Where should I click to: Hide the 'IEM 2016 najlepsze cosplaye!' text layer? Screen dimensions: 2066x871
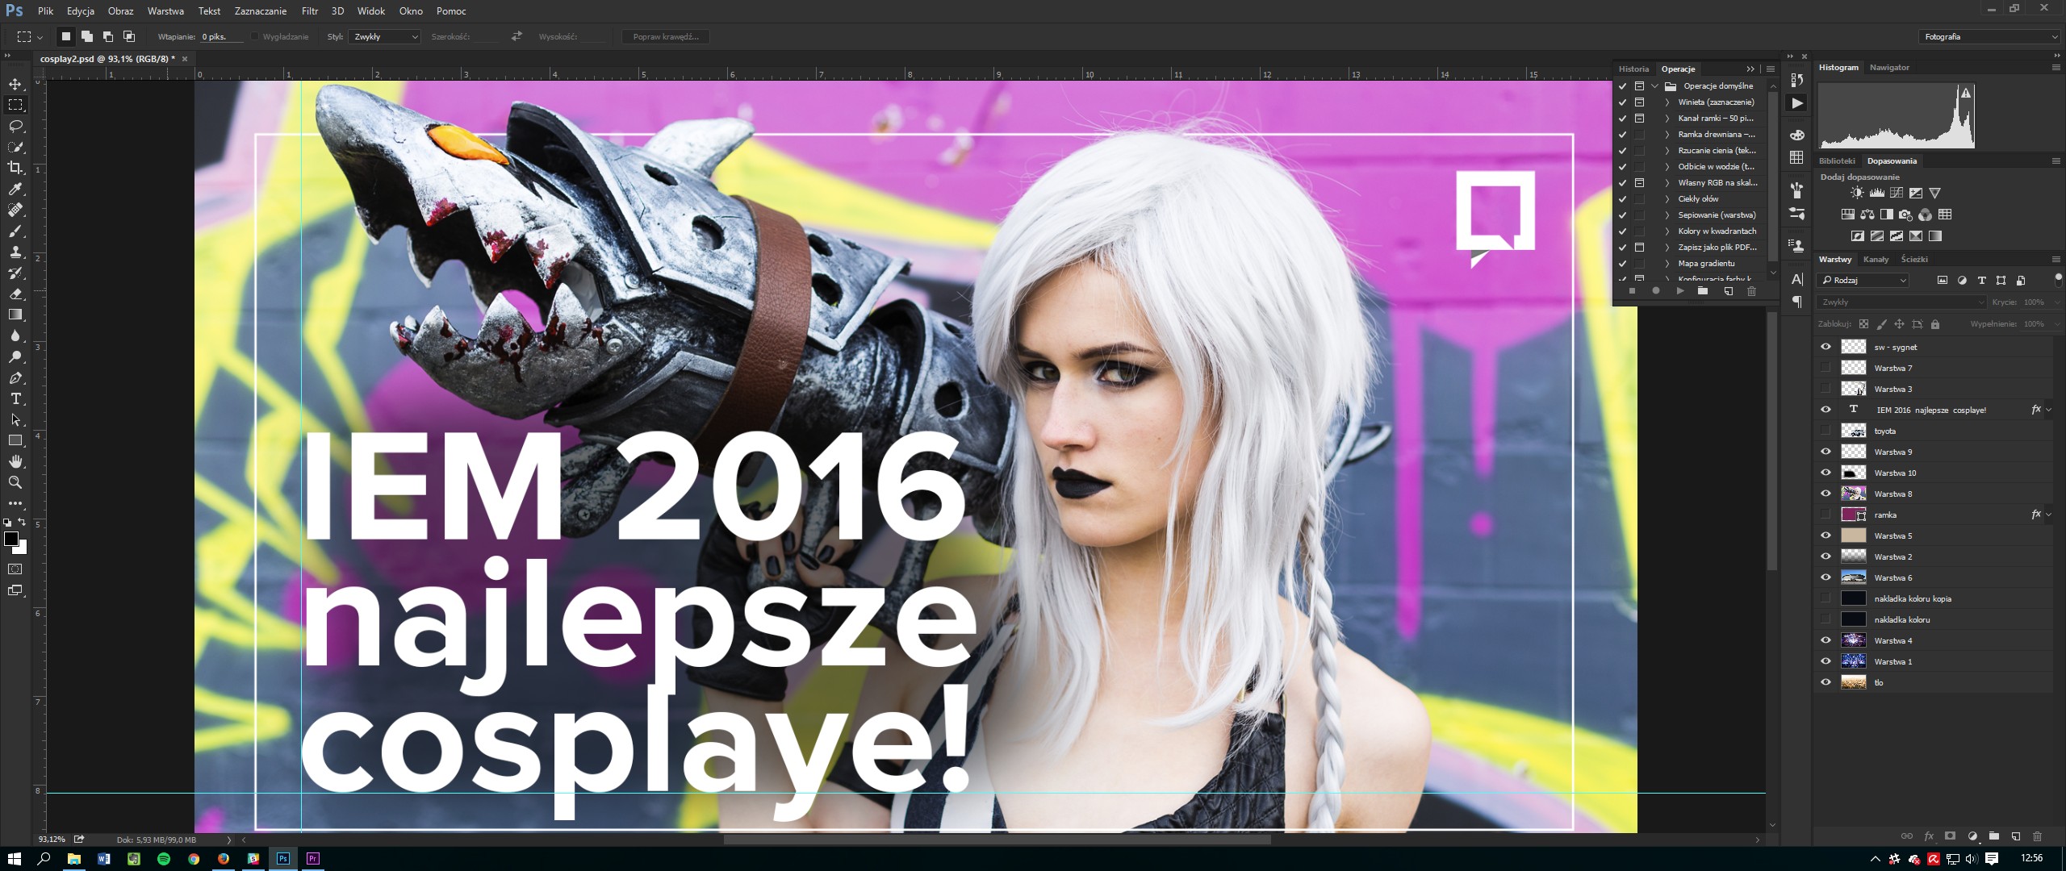pos(1826,410)
